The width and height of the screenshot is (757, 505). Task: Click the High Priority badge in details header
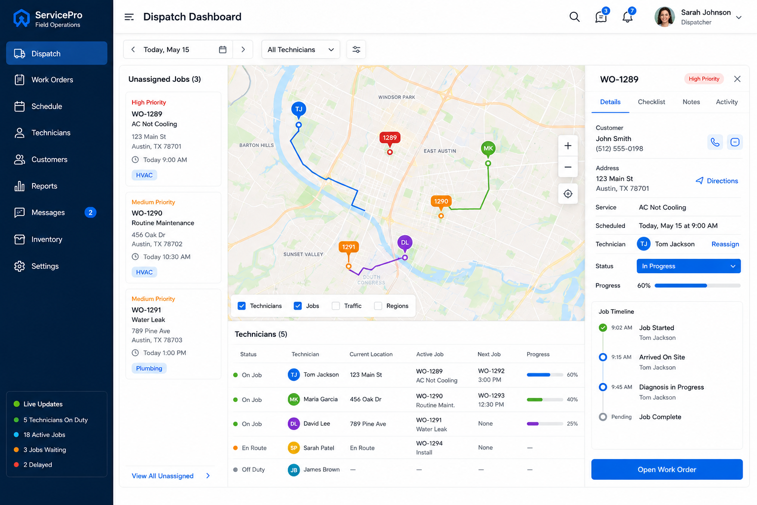point(704,79)
